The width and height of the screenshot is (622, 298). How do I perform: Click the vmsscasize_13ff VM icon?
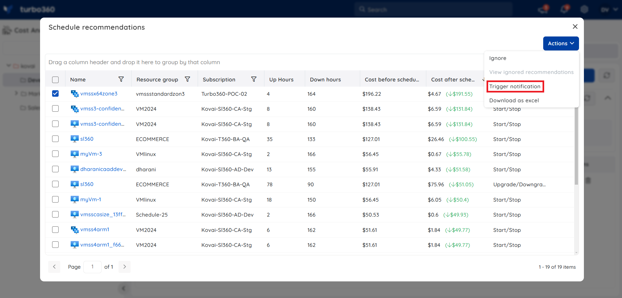(75, 214)
